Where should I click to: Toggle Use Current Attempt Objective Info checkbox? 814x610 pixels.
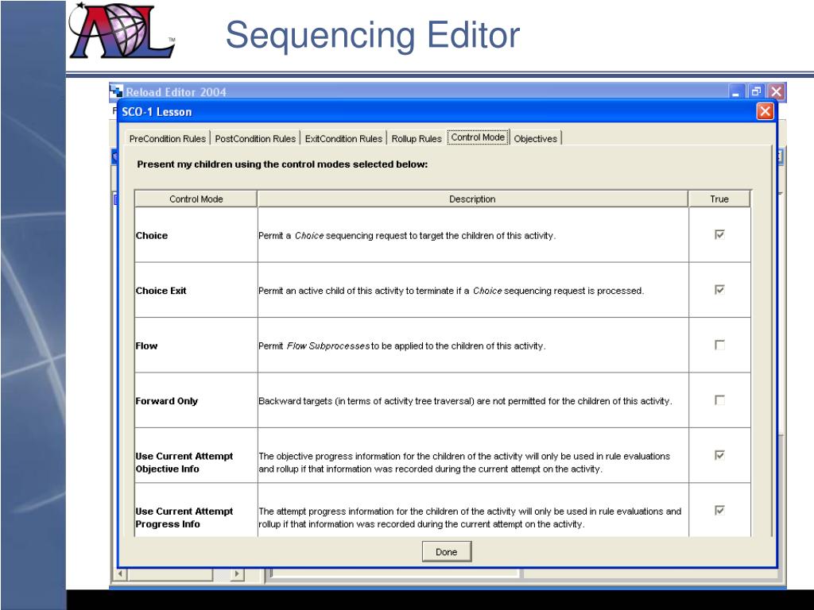pos(719,455)
